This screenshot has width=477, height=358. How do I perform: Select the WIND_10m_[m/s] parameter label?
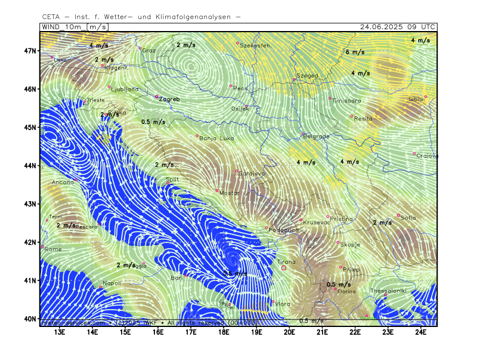[x=74, y=27]
